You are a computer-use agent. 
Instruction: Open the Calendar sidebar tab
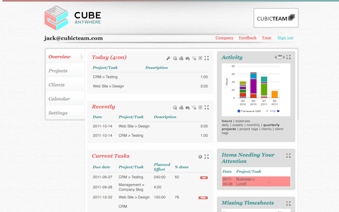(x=65, y=99)
